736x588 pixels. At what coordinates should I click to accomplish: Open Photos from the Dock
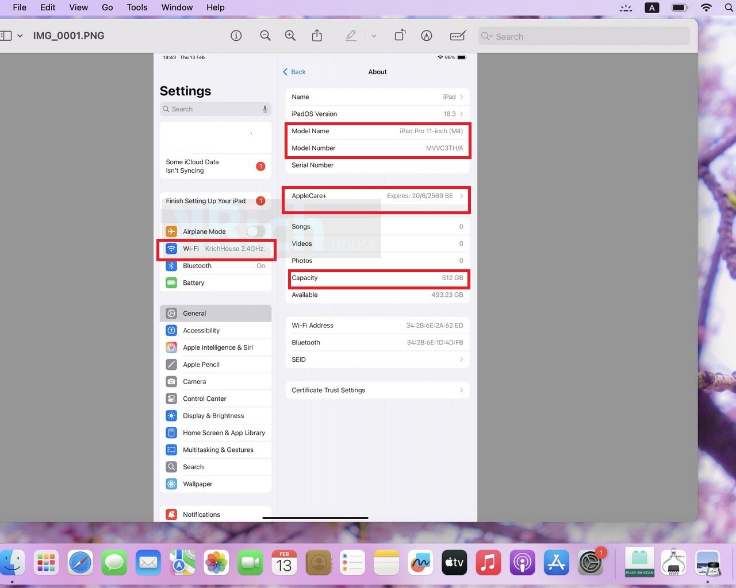[x=216, y=563]
